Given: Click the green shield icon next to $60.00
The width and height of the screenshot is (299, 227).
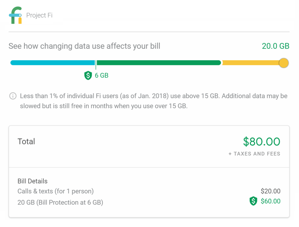Looking at the screenshot, I should pyautogui.click(x=253, y=201).
